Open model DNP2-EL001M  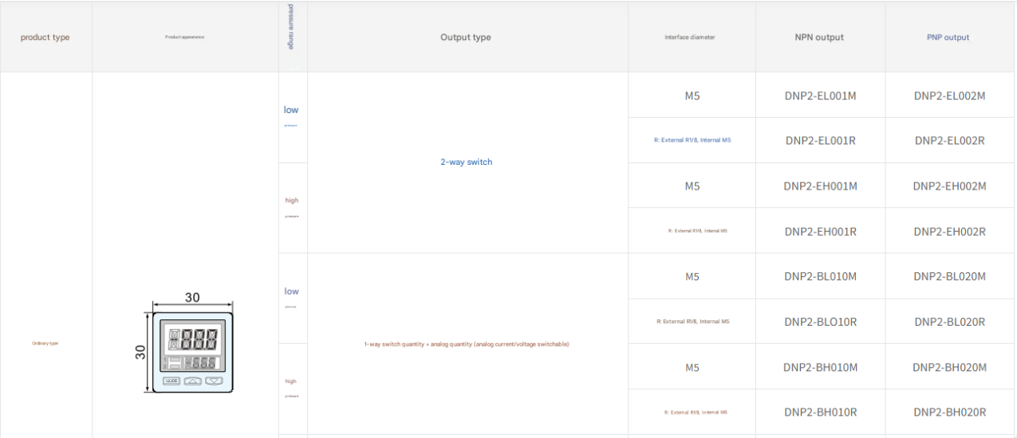[820, 96]
